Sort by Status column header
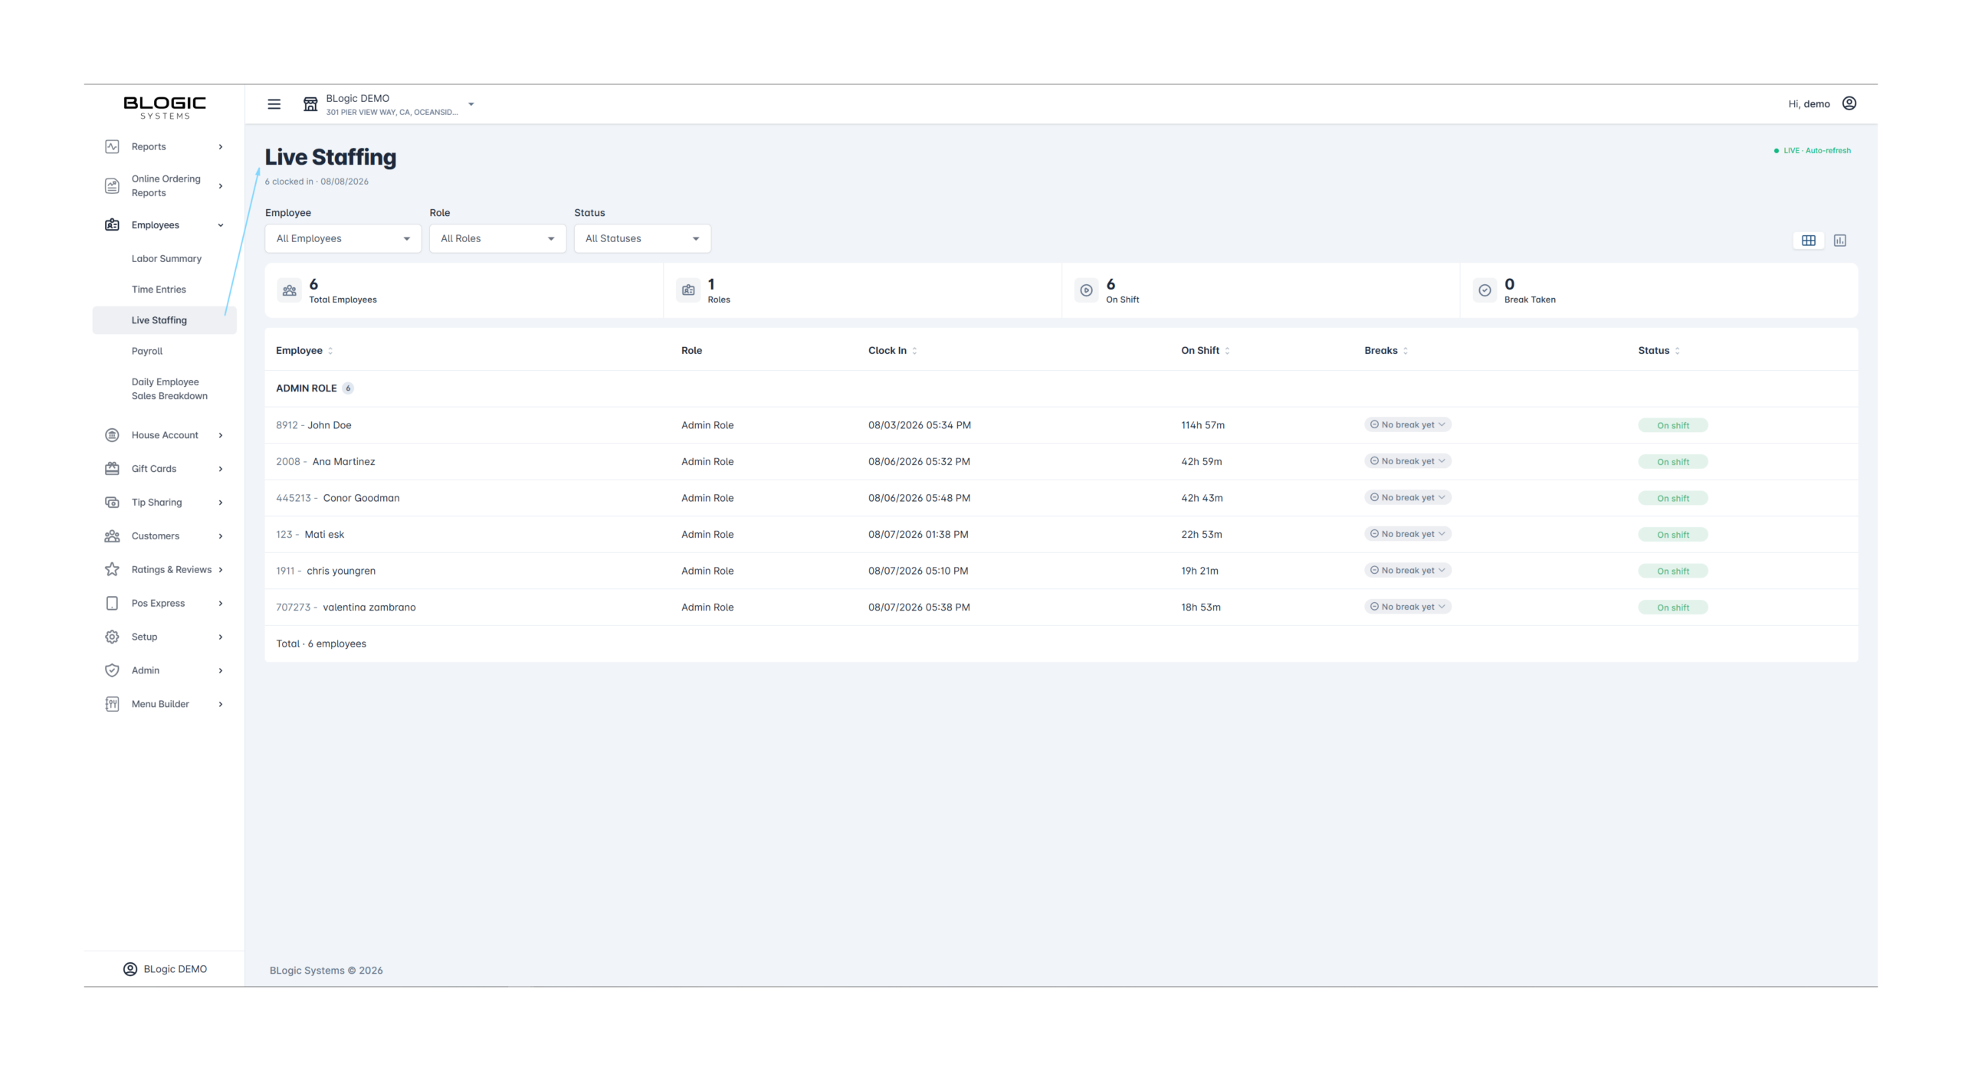The image size is (1962, 1071). 1659,350
